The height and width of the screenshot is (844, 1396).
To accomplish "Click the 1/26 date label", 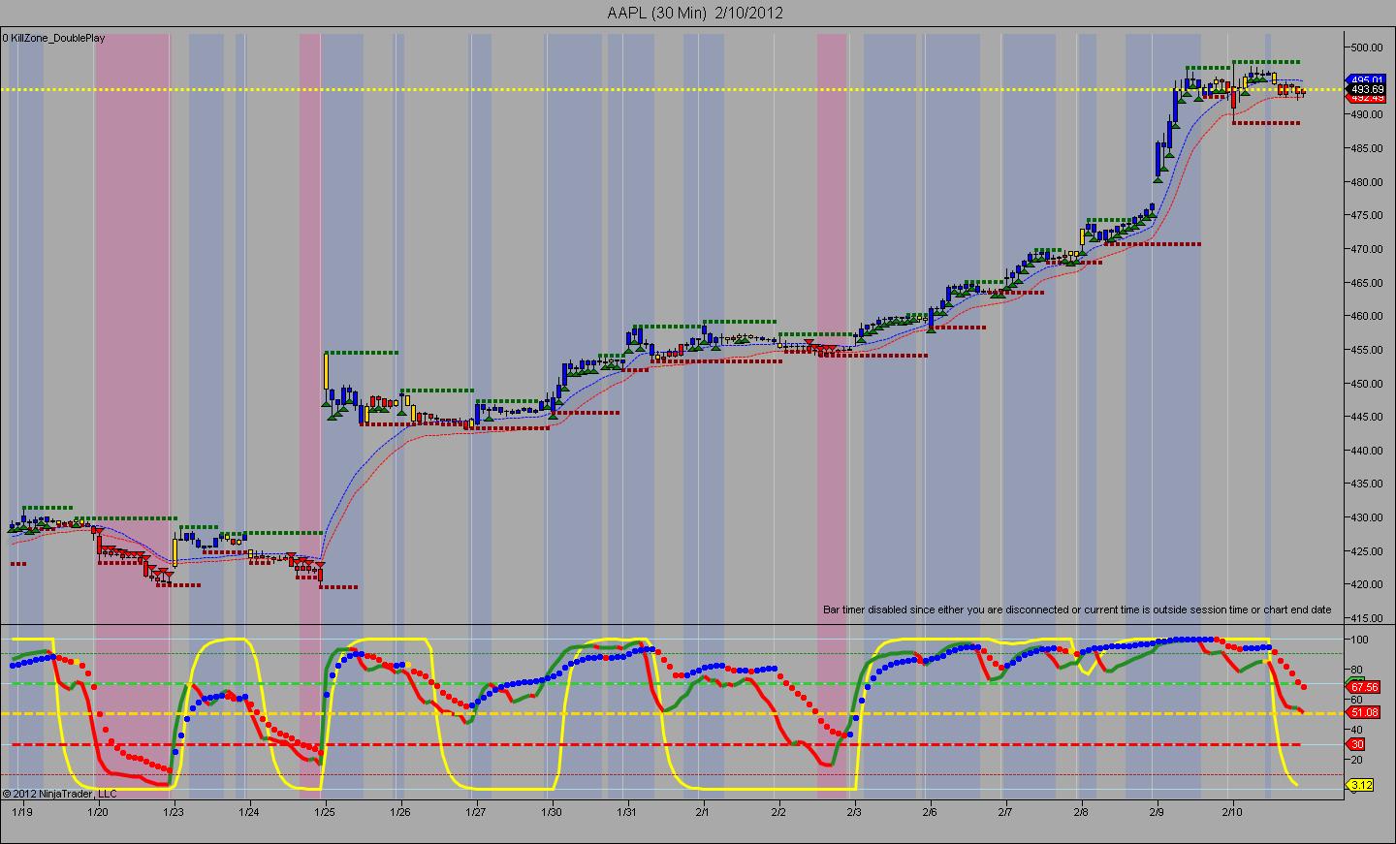I will point(399,811).
